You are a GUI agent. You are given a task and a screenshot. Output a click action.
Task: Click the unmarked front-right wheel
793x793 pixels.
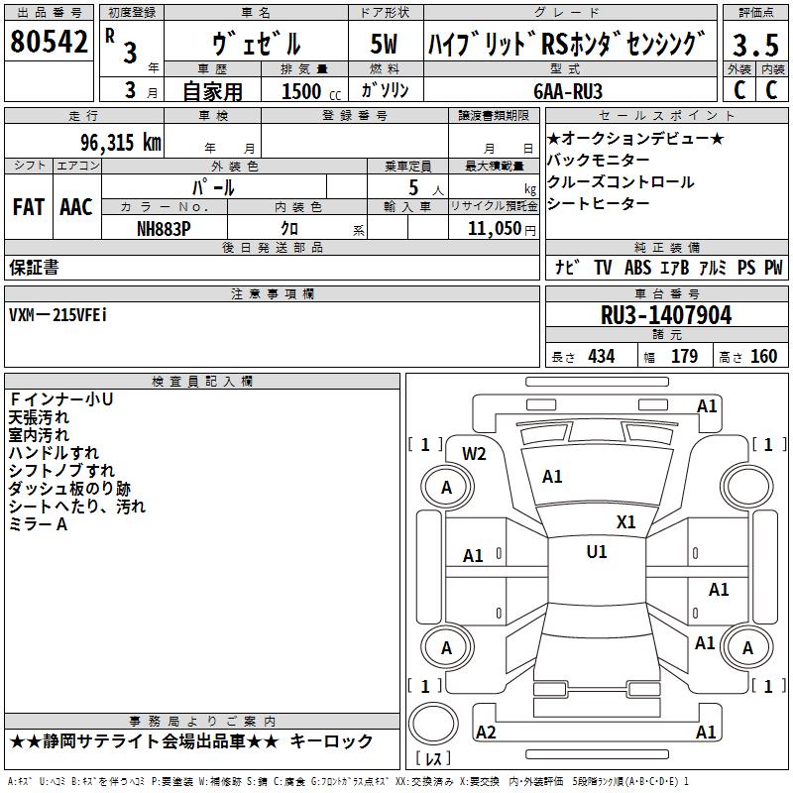click(x=747, y=488)
